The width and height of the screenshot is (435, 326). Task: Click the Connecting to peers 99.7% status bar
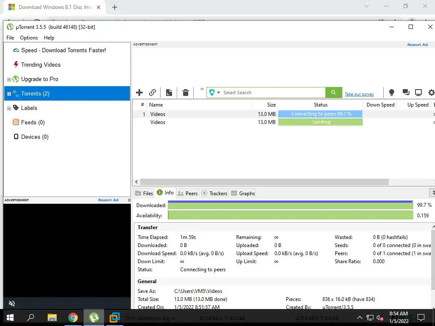[x=320, y=114]
